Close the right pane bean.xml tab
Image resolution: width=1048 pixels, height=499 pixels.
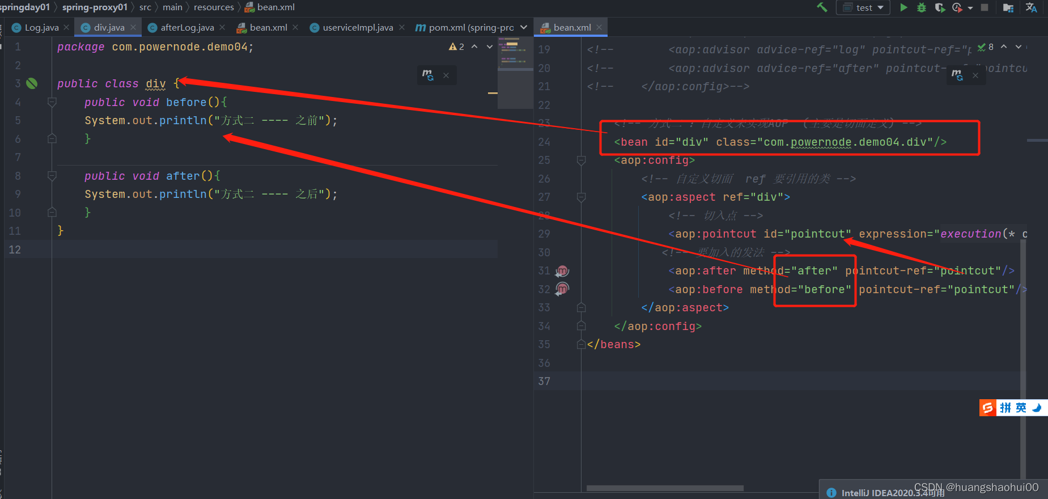point(599,27)
